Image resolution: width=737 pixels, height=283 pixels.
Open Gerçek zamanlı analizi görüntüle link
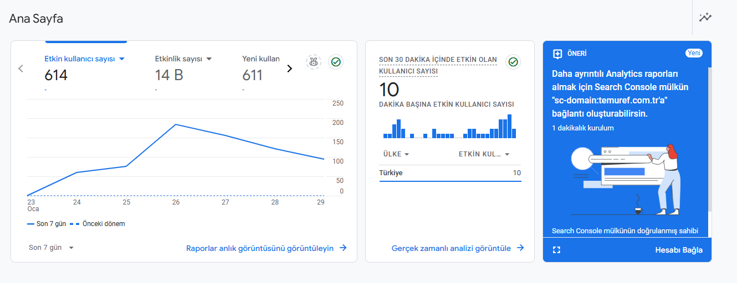pyautogui.click(x=451, y=248)
